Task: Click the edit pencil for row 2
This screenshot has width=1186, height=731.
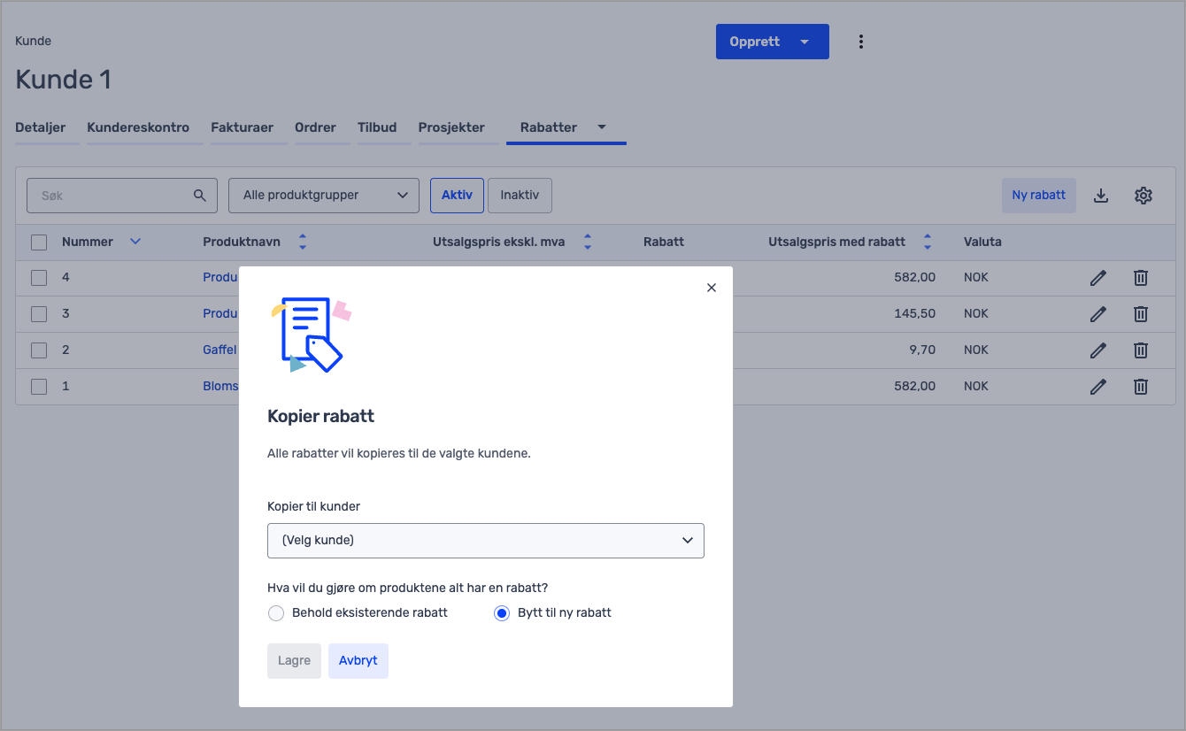Action: coord(1097,350)
